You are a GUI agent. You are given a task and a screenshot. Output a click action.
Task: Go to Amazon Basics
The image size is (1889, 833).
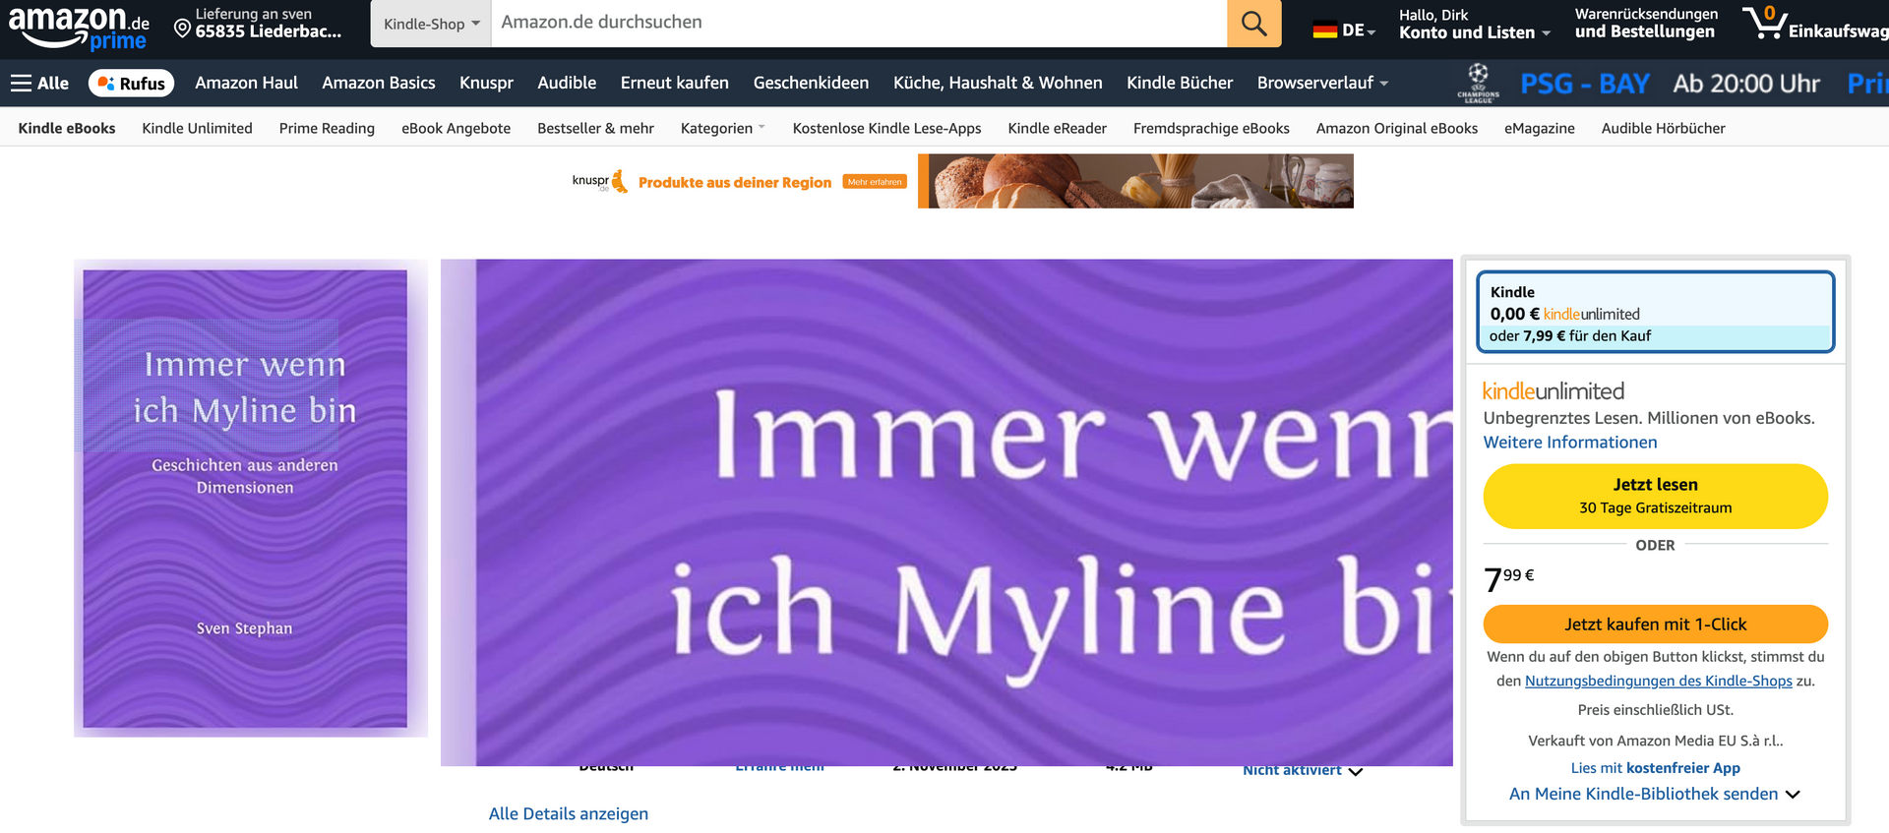pyautogui.click(x=378, y=84)
